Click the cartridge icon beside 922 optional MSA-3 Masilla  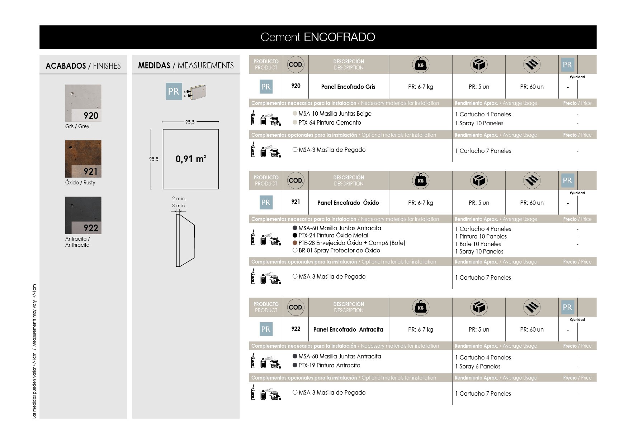pos(253,392)
